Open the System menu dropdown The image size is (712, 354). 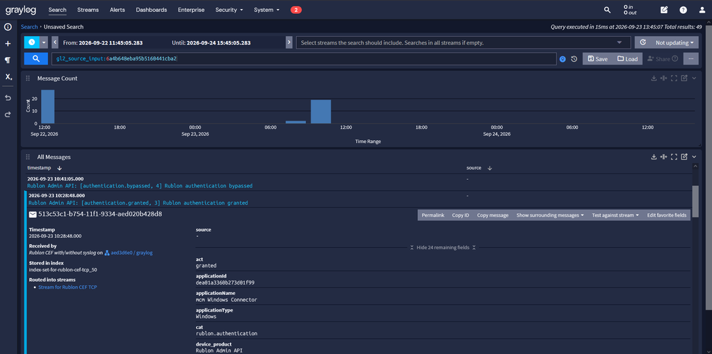[266, 10]
